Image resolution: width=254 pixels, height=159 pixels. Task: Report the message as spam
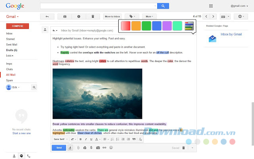[79, 17]
